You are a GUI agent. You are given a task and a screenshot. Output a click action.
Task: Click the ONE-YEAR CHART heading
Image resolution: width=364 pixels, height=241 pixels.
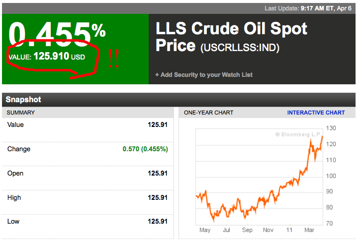click(208, 113)
